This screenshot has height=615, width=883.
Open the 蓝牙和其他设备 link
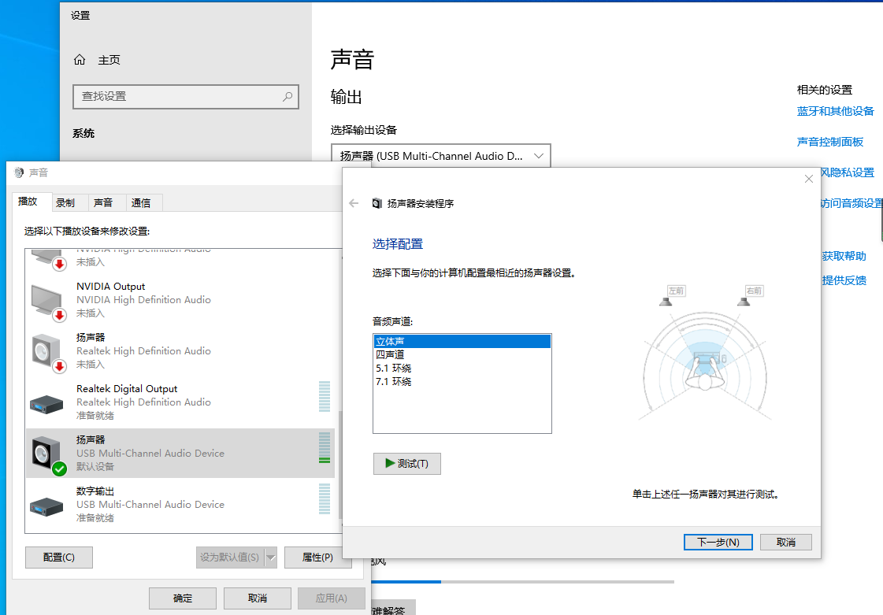coord(835,112)
